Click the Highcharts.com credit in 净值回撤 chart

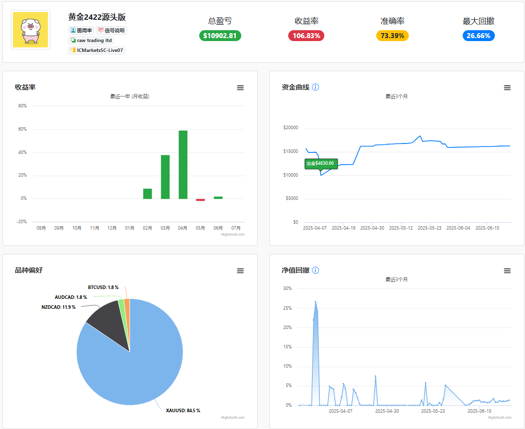click(x=500, y=417)
